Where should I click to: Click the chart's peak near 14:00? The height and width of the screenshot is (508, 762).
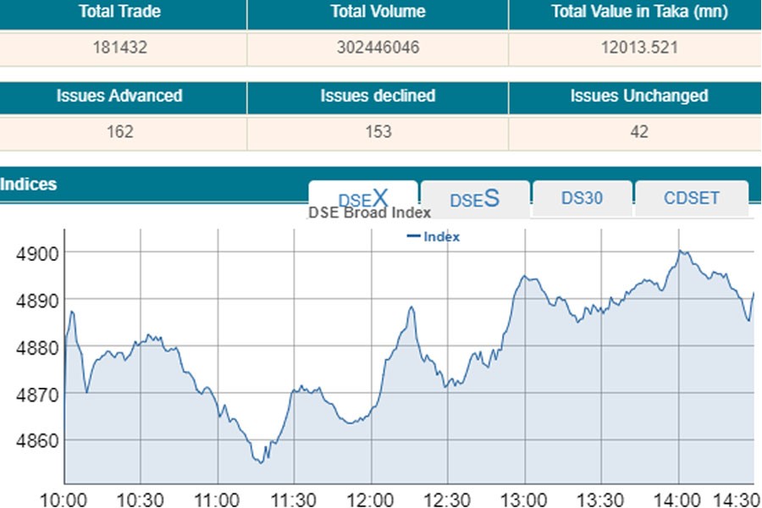pyautogui.click(x=680, y=251)
